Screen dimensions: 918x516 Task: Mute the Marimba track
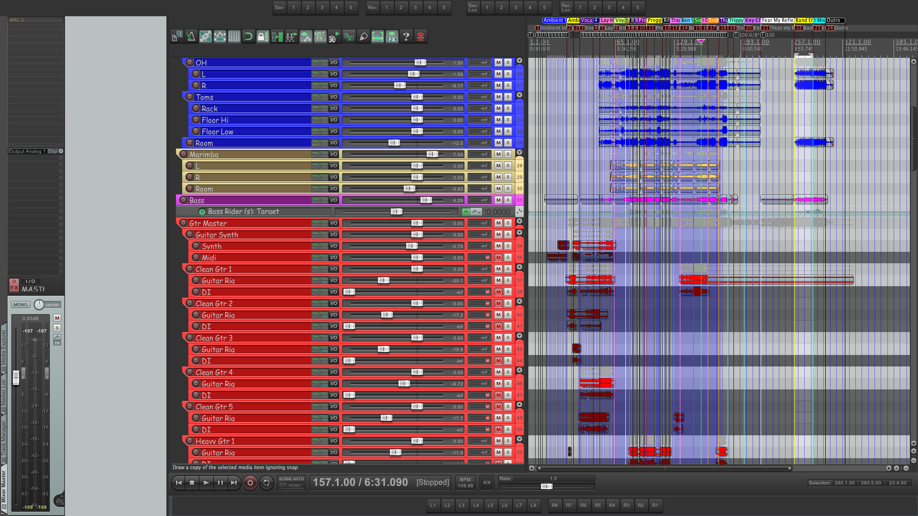click(498, 154)
